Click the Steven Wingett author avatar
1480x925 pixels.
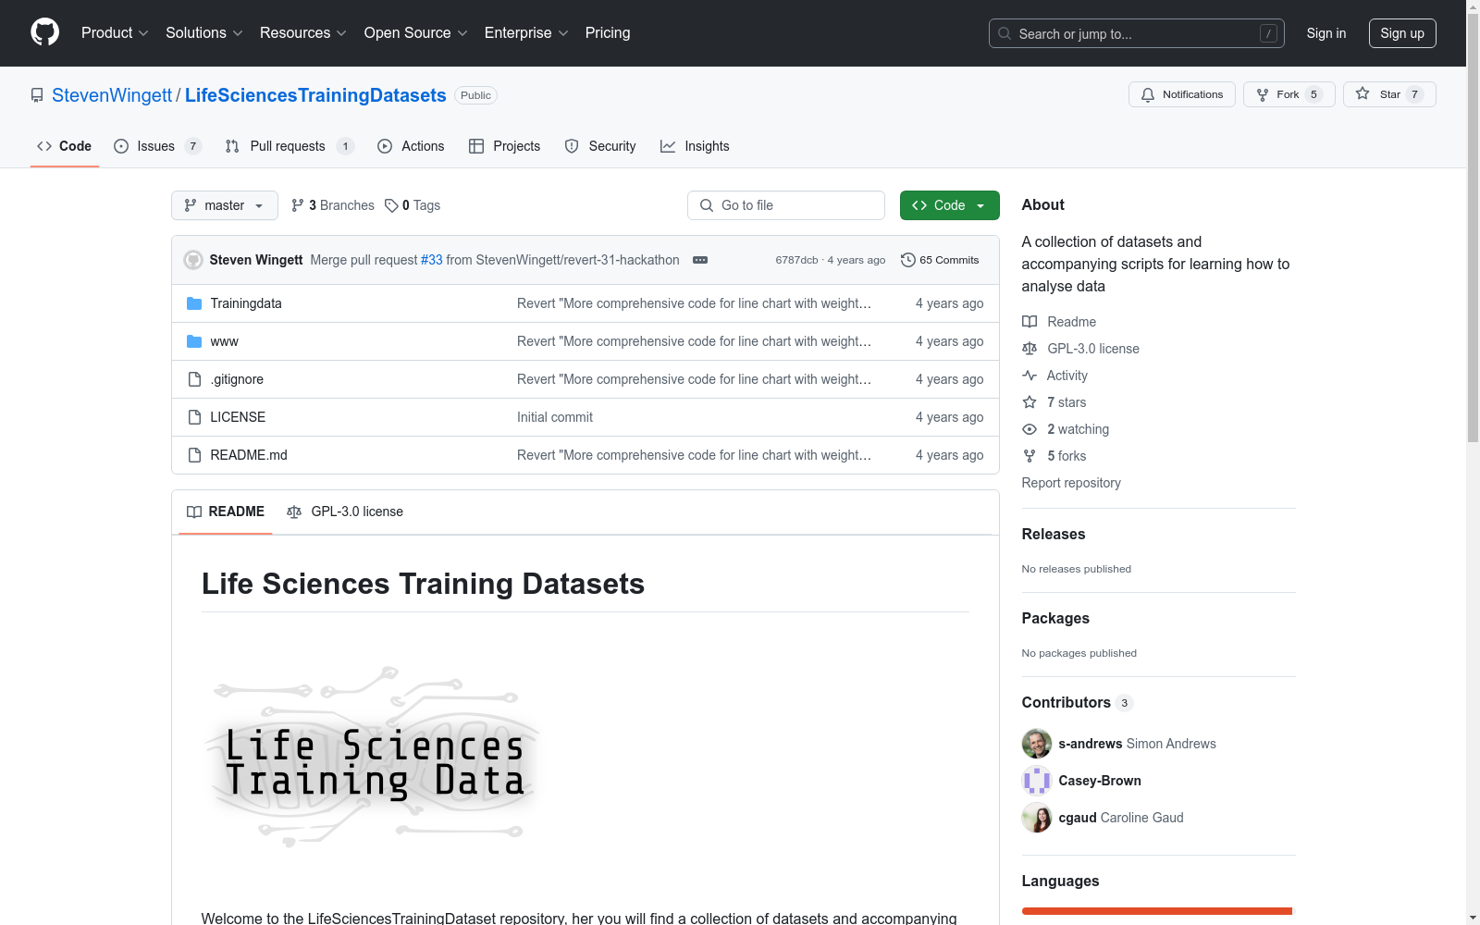(193, 260)
